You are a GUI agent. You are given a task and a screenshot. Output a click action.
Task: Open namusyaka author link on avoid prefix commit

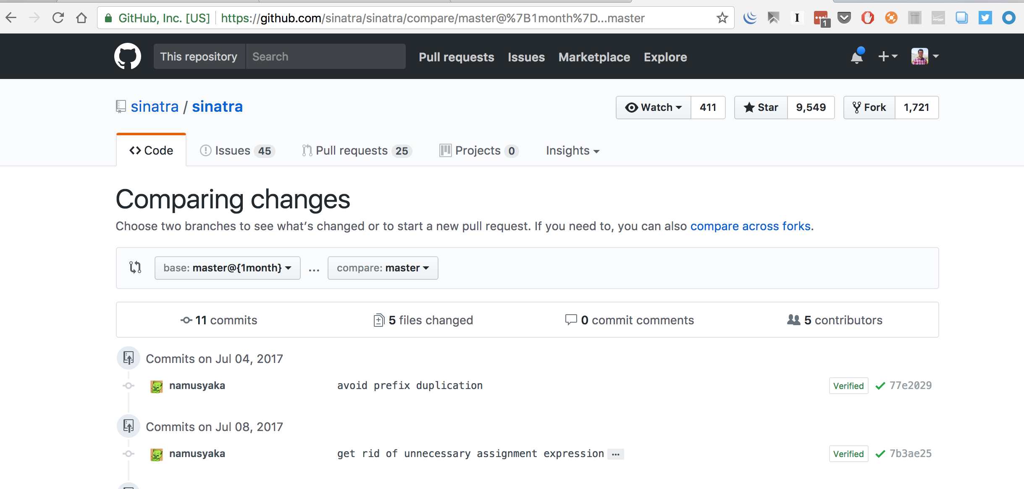pyautogui.click(x=197, y=386)
